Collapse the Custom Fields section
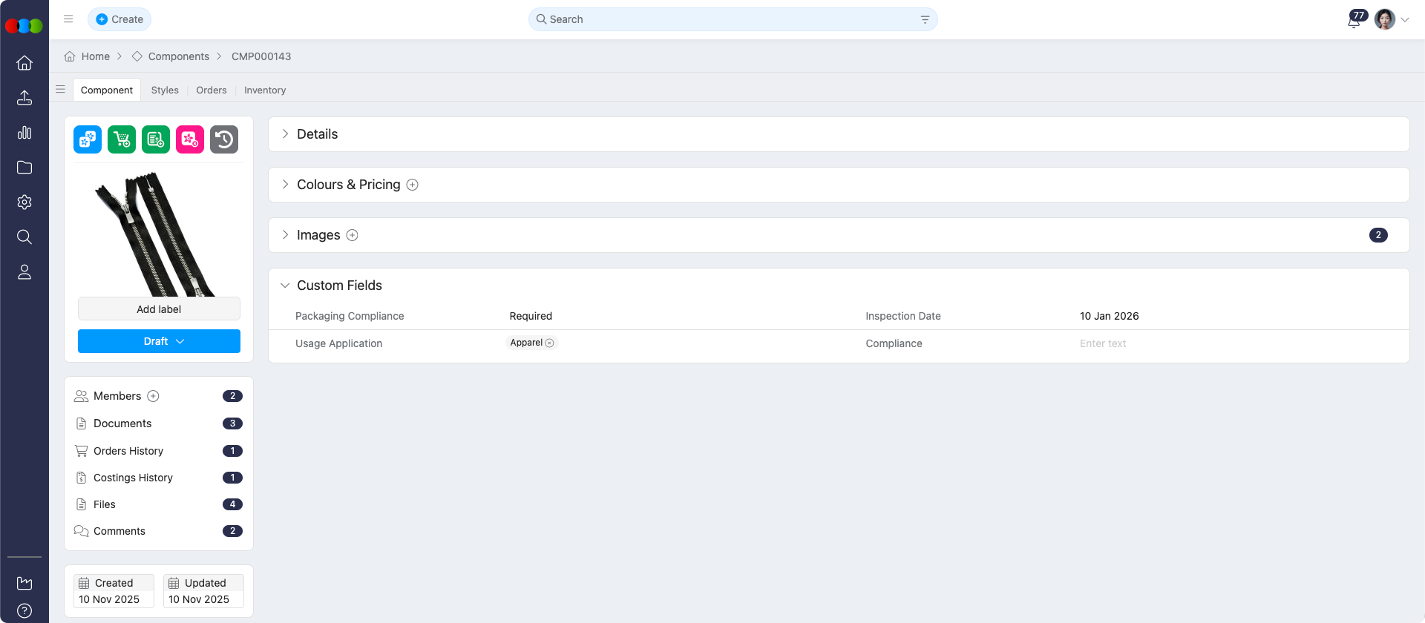This screenshot has width=1425, height=623. tap(285, 286)
